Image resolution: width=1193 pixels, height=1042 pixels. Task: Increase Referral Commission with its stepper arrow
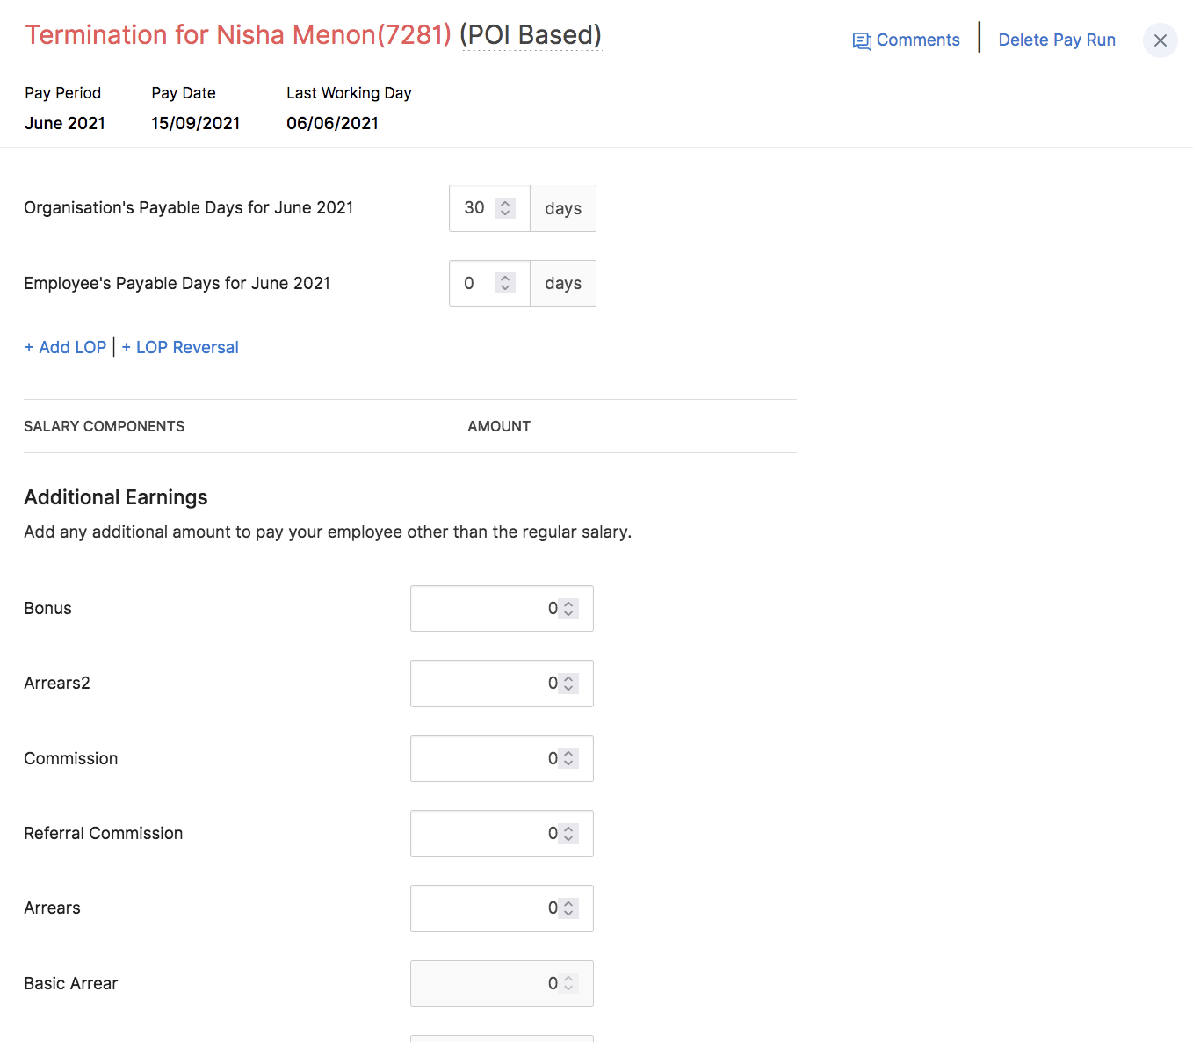[570, 828]
